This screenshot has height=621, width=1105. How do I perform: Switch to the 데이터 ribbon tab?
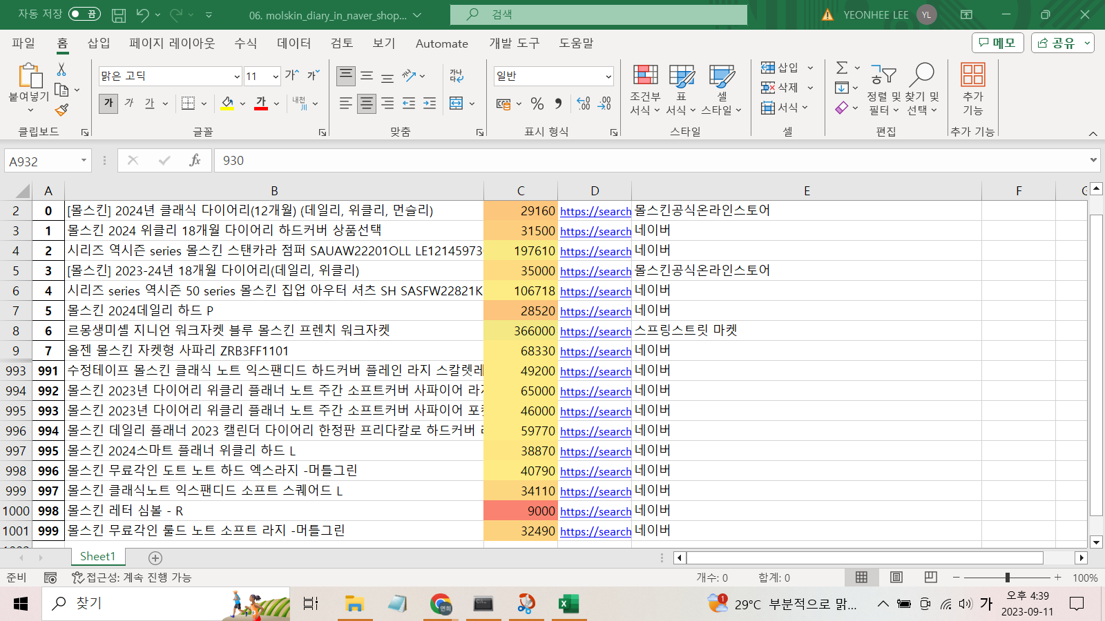pos(293,43)
